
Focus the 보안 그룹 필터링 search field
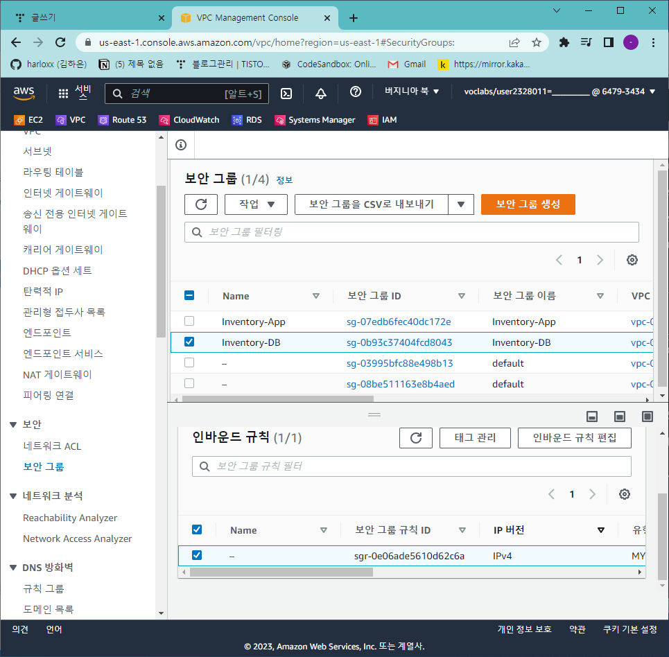coord(412,232)
